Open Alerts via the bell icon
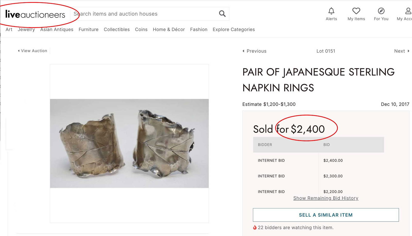Screen dimensions: 412x236 pyautogui.click(x=331, y=11)
